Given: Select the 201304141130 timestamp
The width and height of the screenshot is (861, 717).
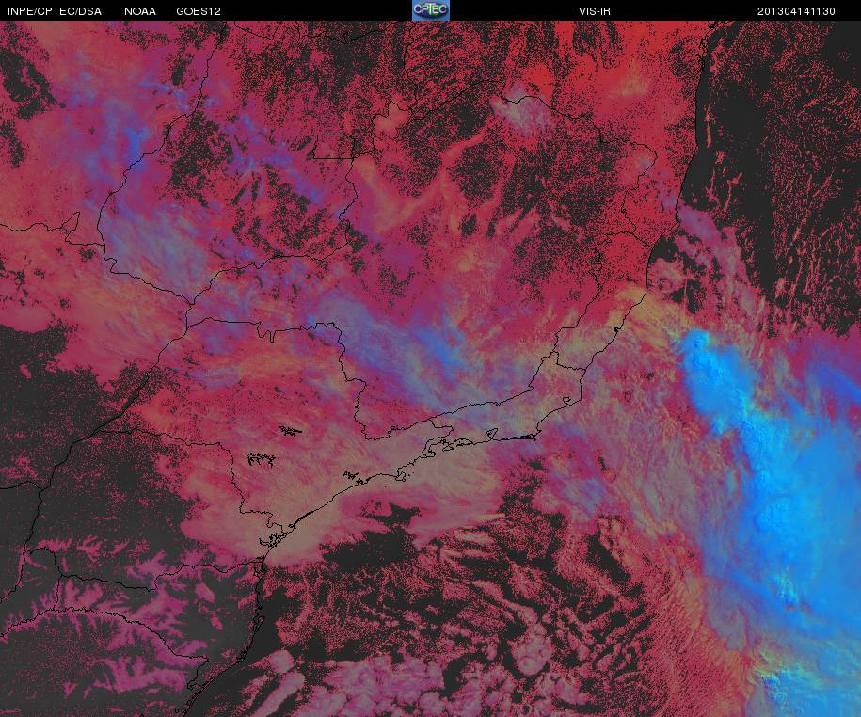Looking at the screenshot, I should click(x=796, y=11).
